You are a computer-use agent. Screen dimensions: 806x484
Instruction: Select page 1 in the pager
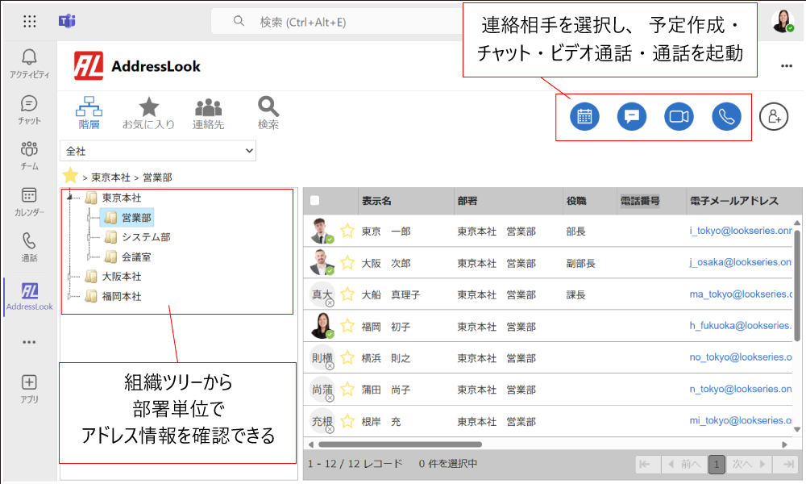click(717, 465)
